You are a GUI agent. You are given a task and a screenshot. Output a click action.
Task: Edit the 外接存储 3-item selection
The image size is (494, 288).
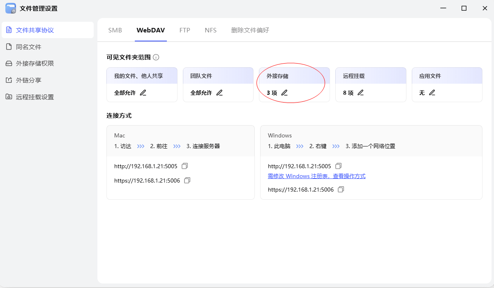pyautogui.click(x=285, y=93)
